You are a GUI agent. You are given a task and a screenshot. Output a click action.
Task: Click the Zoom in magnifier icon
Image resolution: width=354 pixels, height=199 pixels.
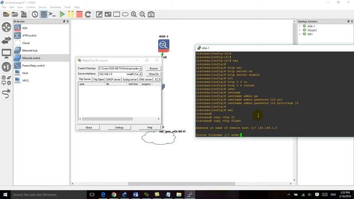pos(134,14)
